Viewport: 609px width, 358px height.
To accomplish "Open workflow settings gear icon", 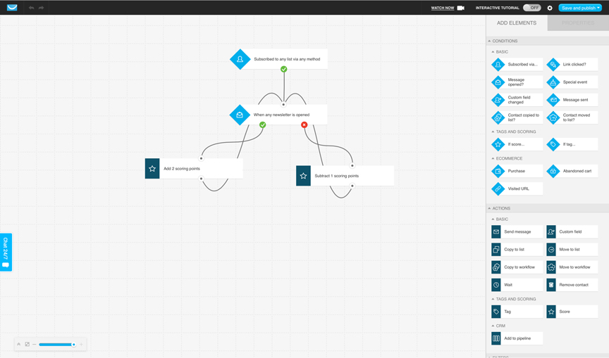I will 550,8.
